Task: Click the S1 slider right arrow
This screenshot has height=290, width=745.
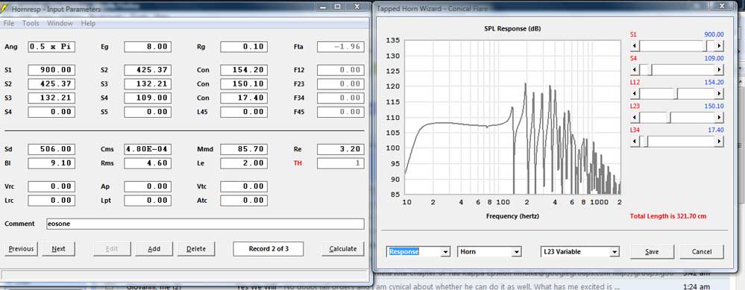Action: pyautogui.click(x=719, y=46)
